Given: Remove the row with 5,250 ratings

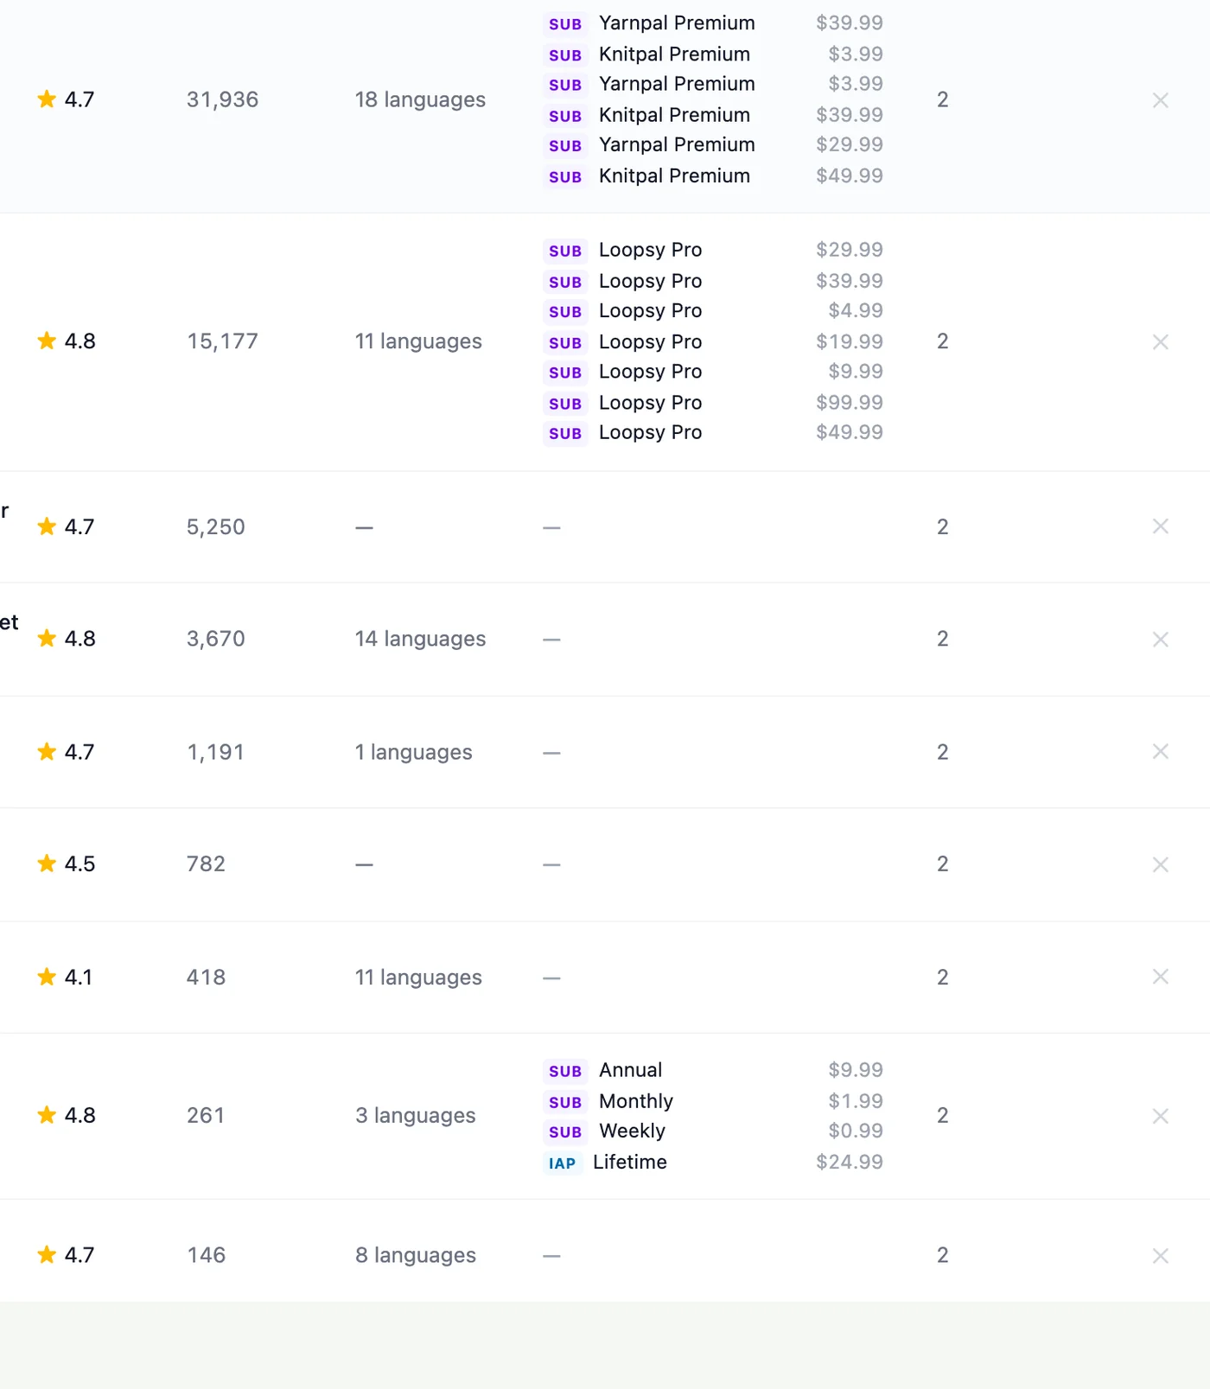Looking at the screenshot, I should pyautogui.click(x=1160, y=526).
